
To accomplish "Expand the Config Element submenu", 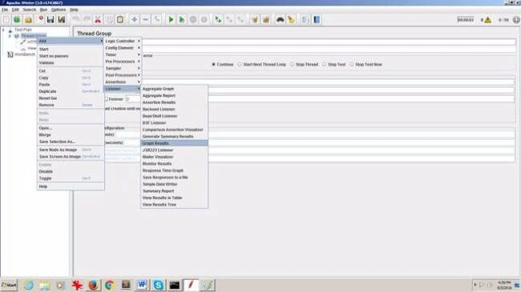I will click(123, 48).
